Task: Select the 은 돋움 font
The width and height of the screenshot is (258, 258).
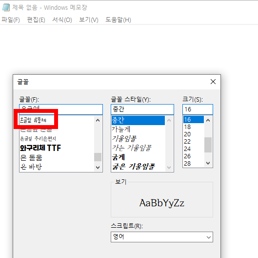Action: tap(31, 158)
